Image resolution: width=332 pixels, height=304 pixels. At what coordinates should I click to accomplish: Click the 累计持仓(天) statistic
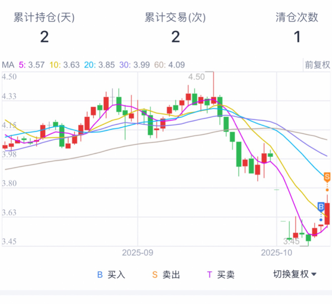(x=44, y=28)
